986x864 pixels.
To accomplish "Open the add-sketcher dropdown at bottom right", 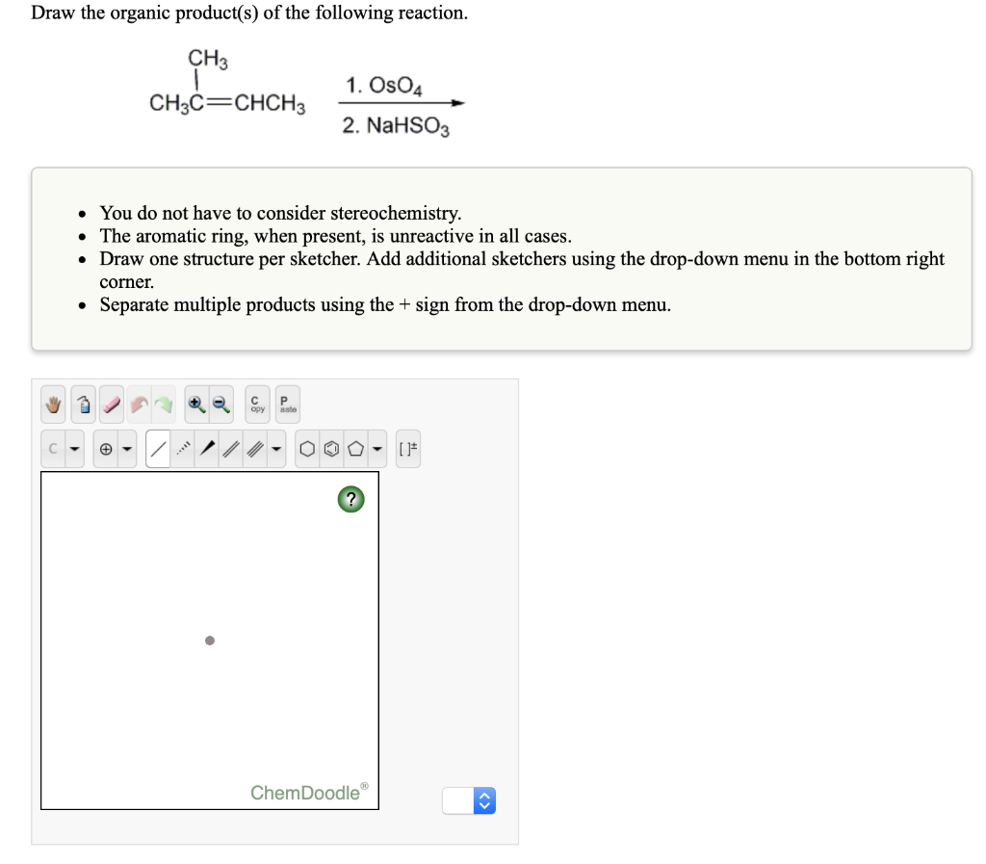I will 481,800.
